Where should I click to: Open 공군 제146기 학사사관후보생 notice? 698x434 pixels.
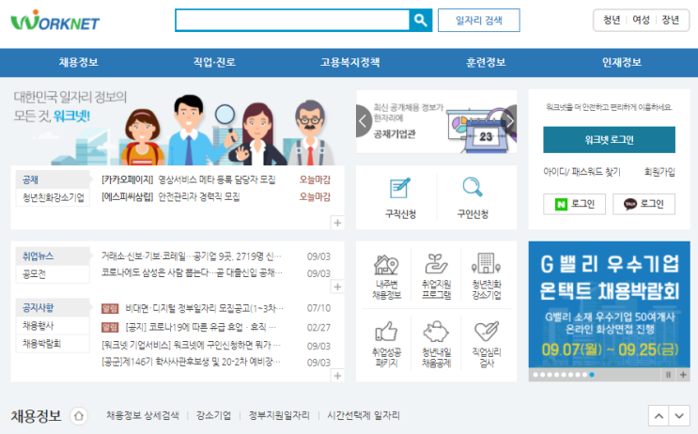[191, 362]
